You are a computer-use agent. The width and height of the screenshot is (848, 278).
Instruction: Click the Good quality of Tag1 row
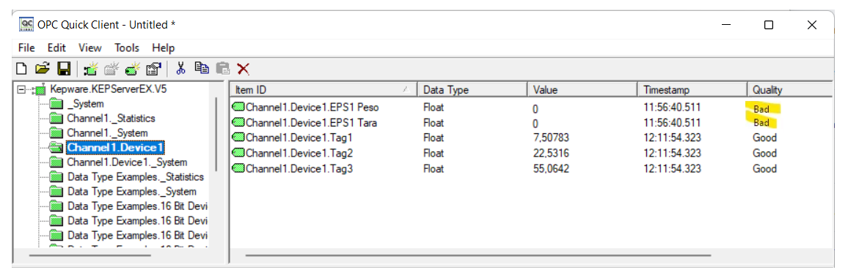tap(764, 138)
